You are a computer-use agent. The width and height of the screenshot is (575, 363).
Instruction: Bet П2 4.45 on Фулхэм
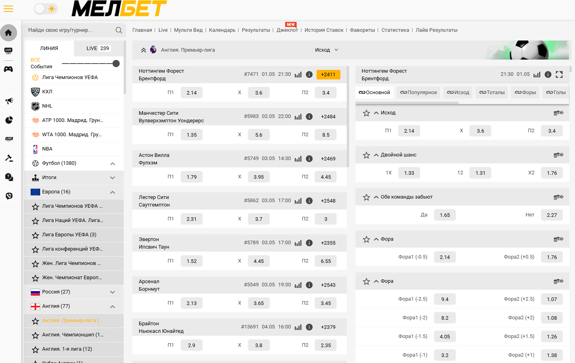click(x=326, y=177)
